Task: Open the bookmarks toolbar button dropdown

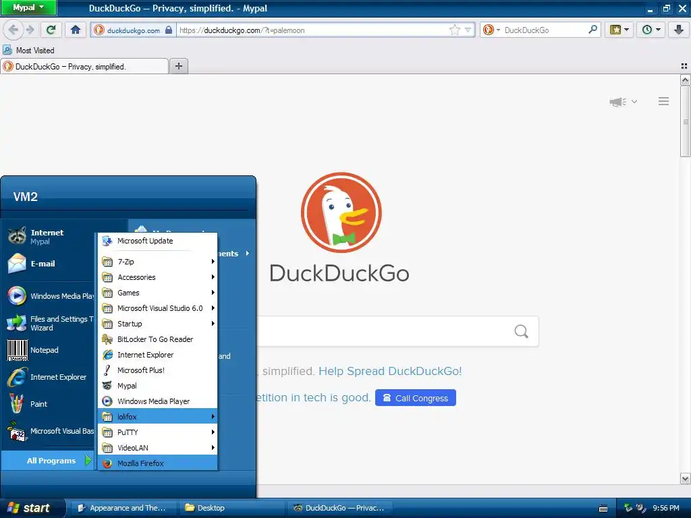Action: tap(619, 30)
